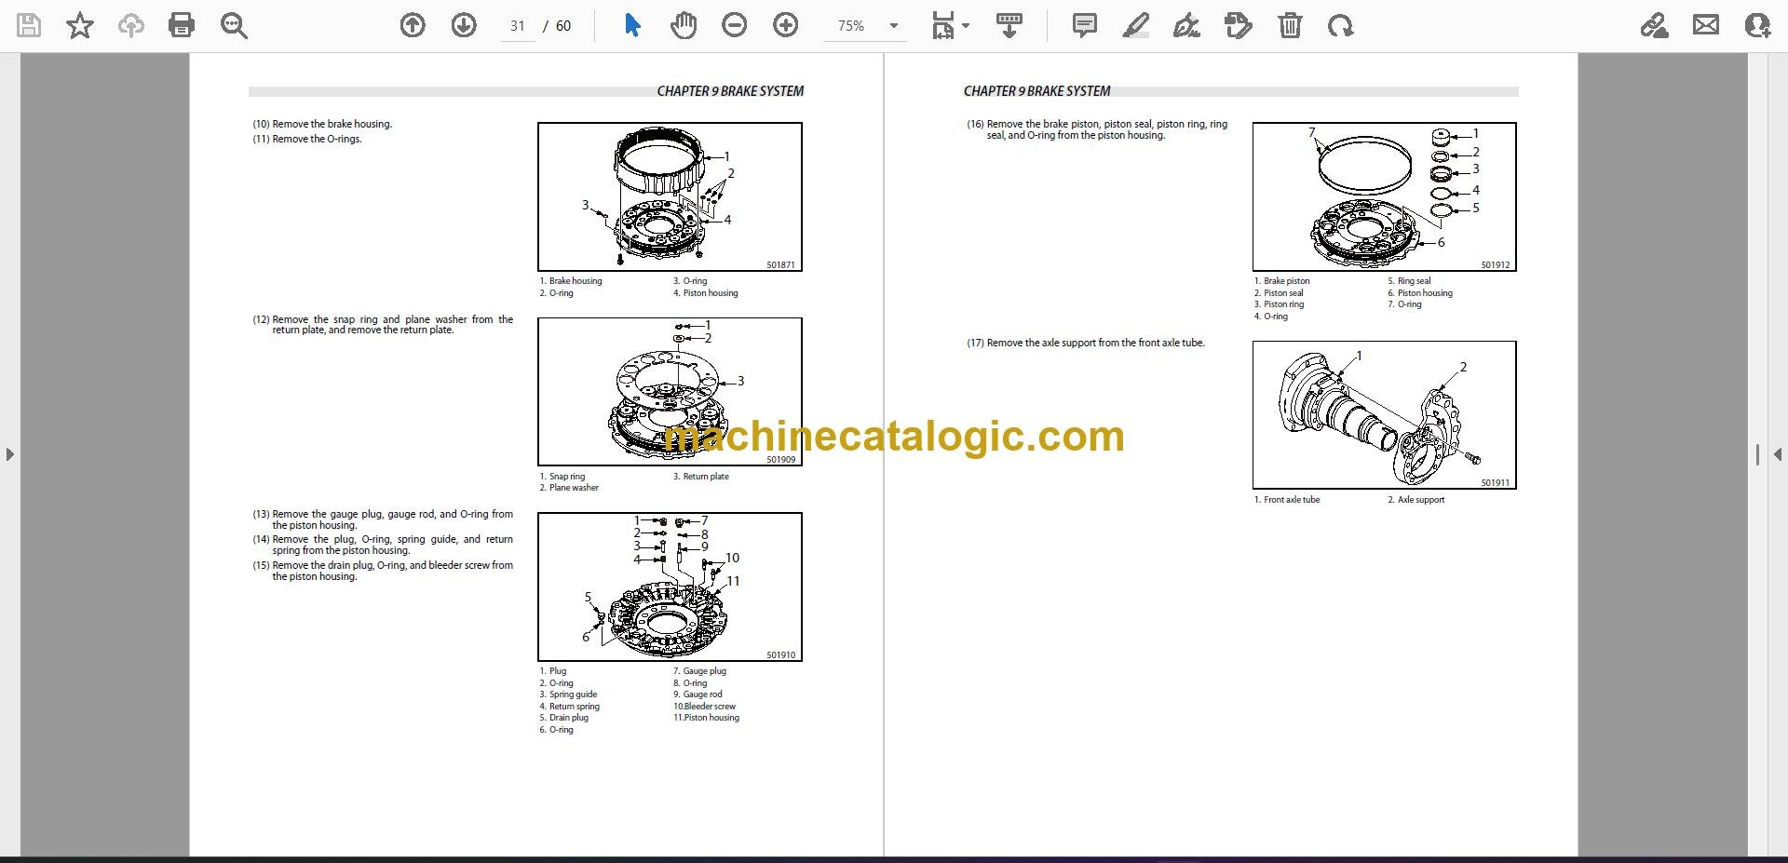
Task: Click the brake housing diagram 501871
Action: pyautogui.click(x=670, y=196)
